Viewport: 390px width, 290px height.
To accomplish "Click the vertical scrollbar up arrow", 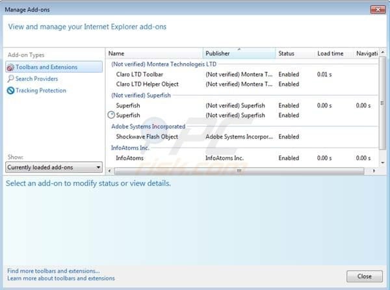I will [383, 52].
